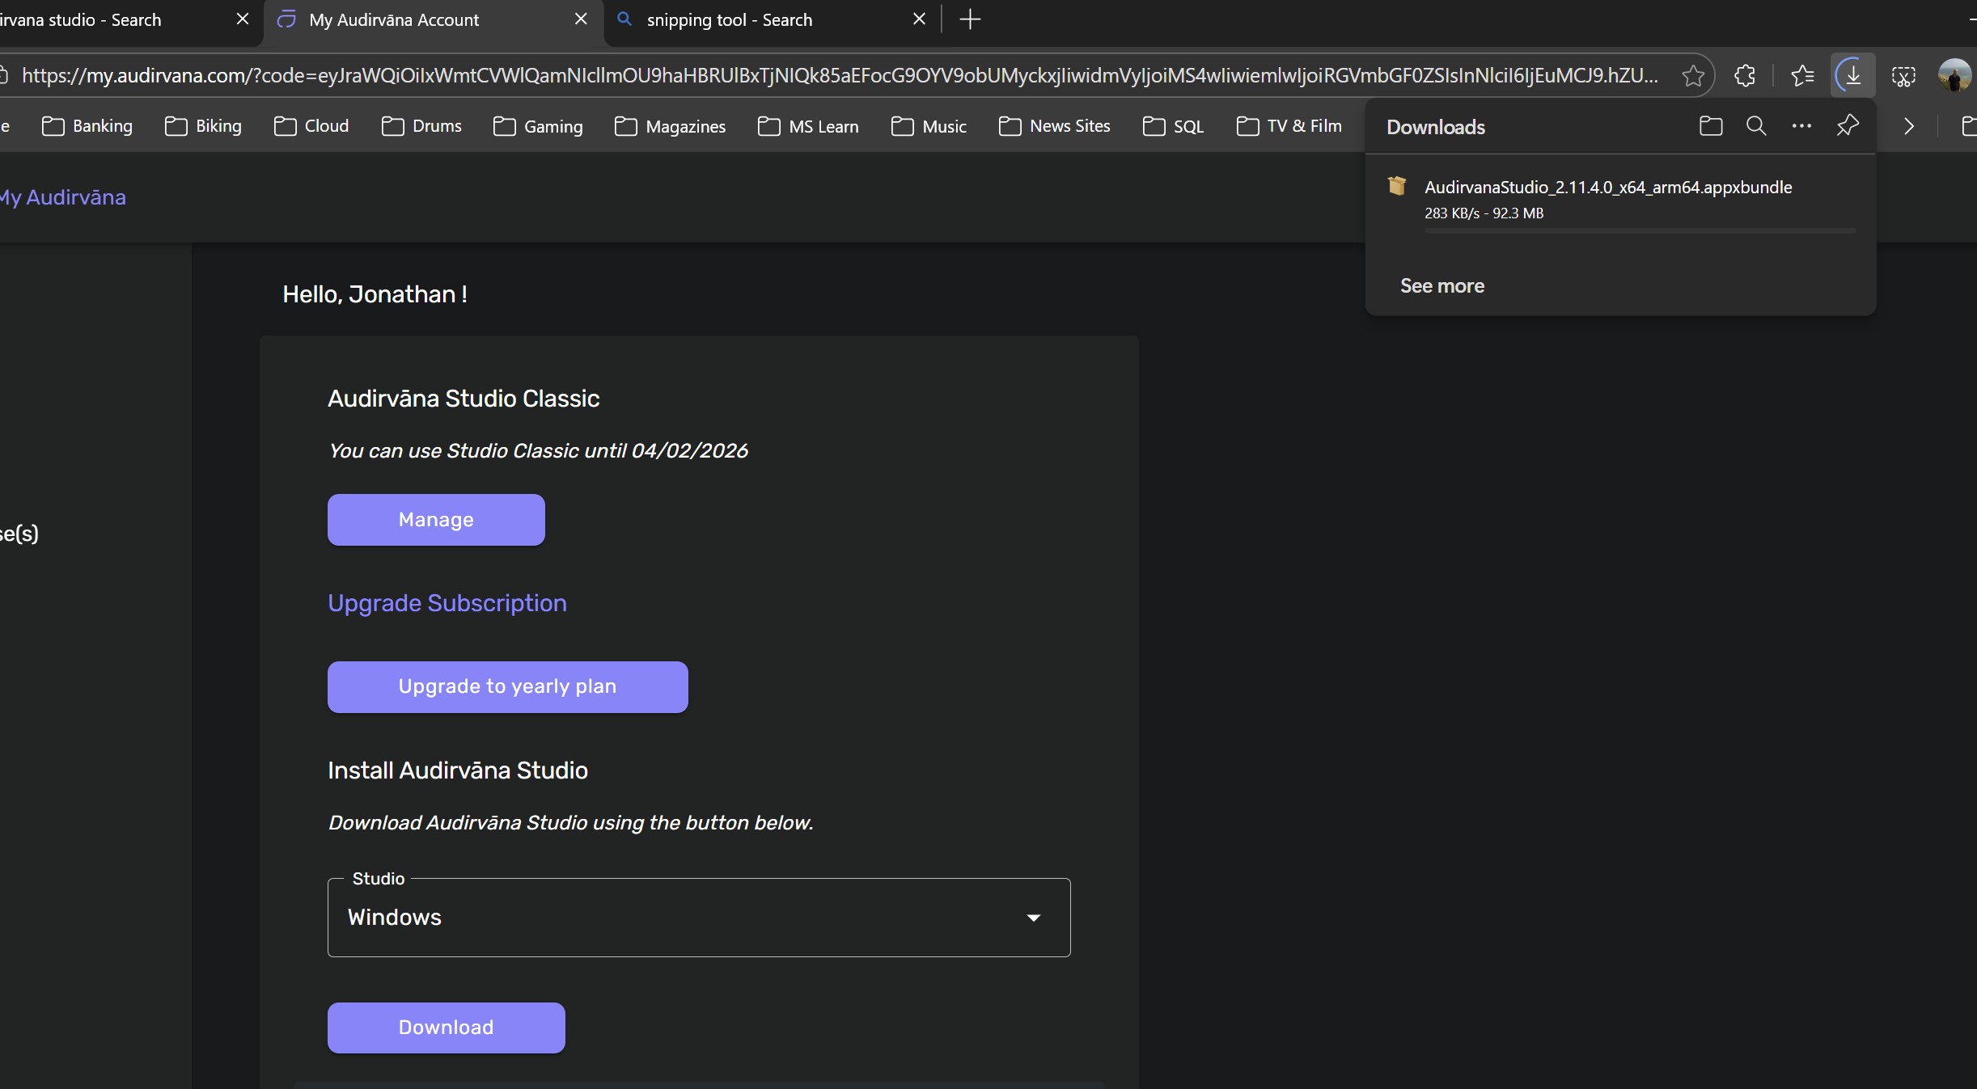This screenshot has height=1089, width=1977.
Task: Click the AudirvanaStudio appxbundle download item
Action: click(1607, 188)
